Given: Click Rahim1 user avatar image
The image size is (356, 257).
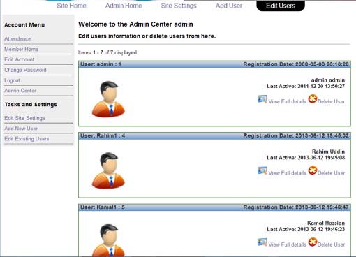Looking at the screenshot, I should [x=108, y=170].
